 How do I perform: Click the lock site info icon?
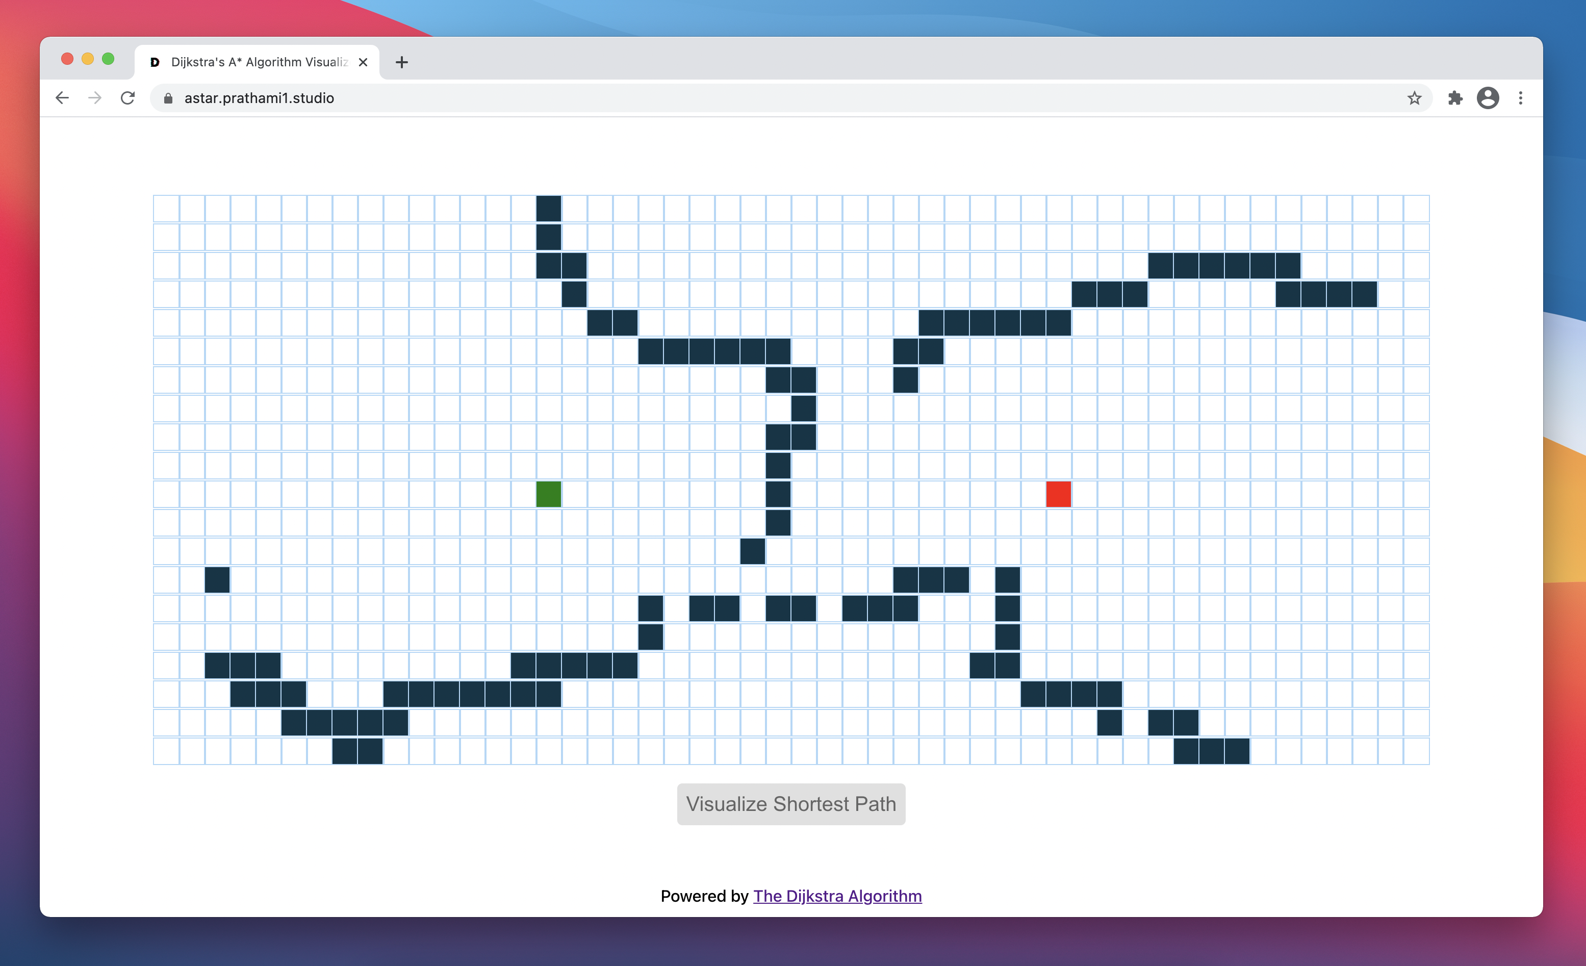pyautogui.click(x=168, y=98)
